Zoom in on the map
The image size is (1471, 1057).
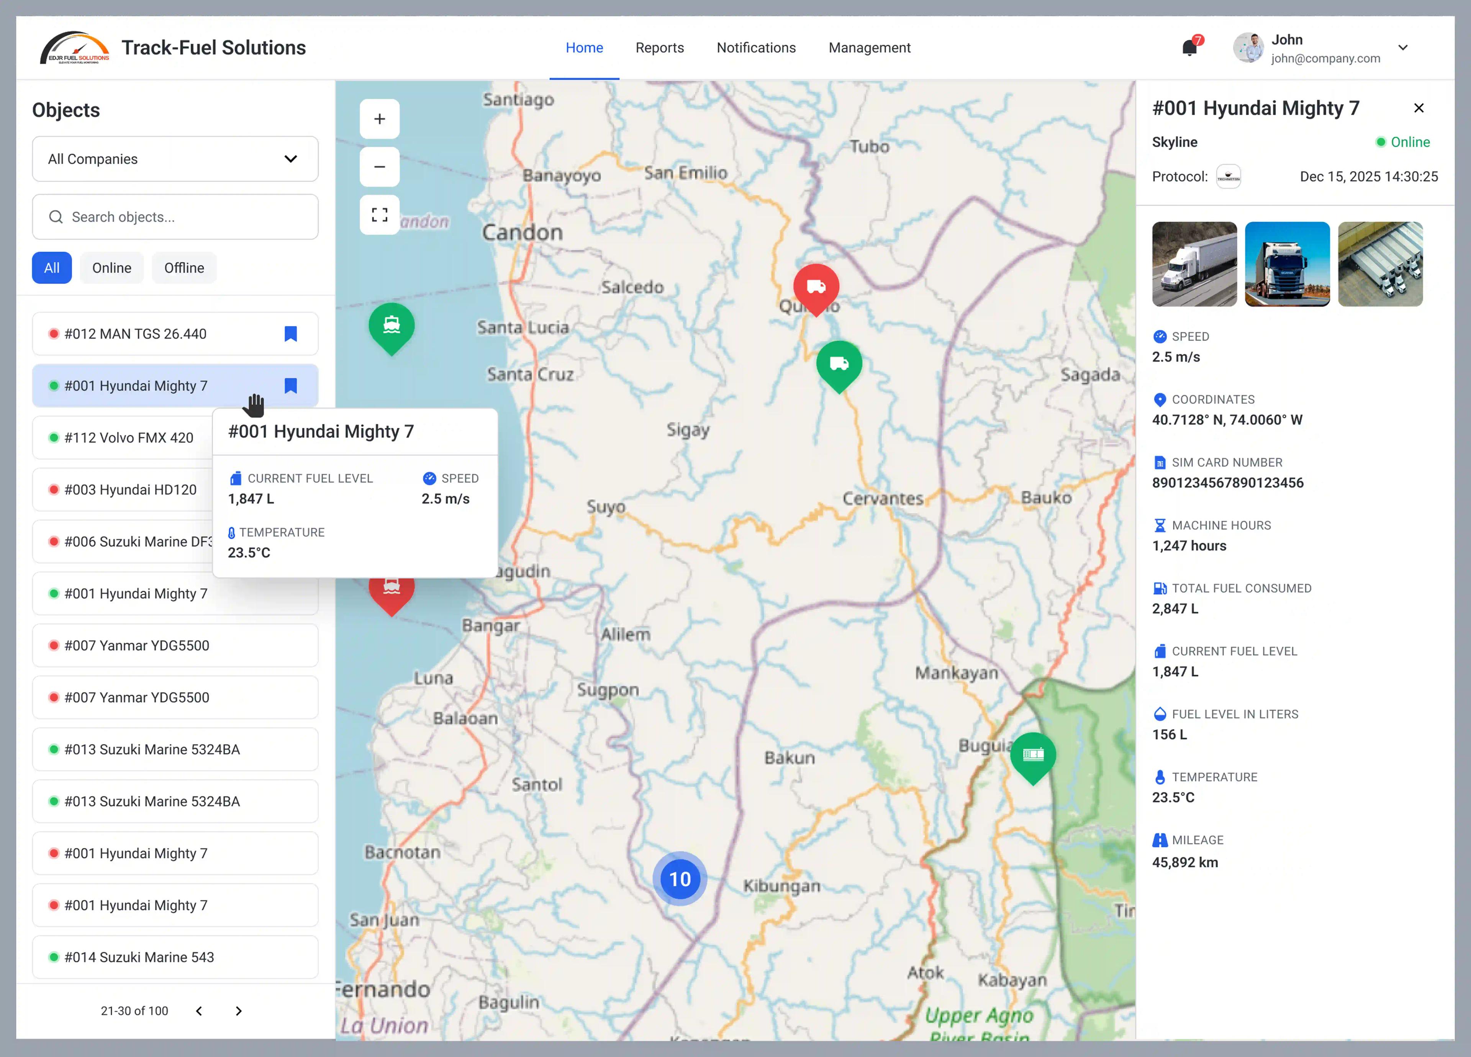coord(379,119)
